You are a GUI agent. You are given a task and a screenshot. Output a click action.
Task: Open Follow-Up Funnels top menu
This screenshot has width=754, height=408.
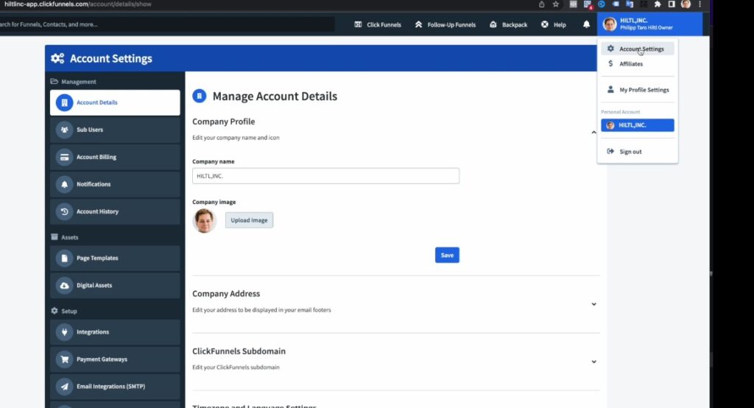click(445, 24)
